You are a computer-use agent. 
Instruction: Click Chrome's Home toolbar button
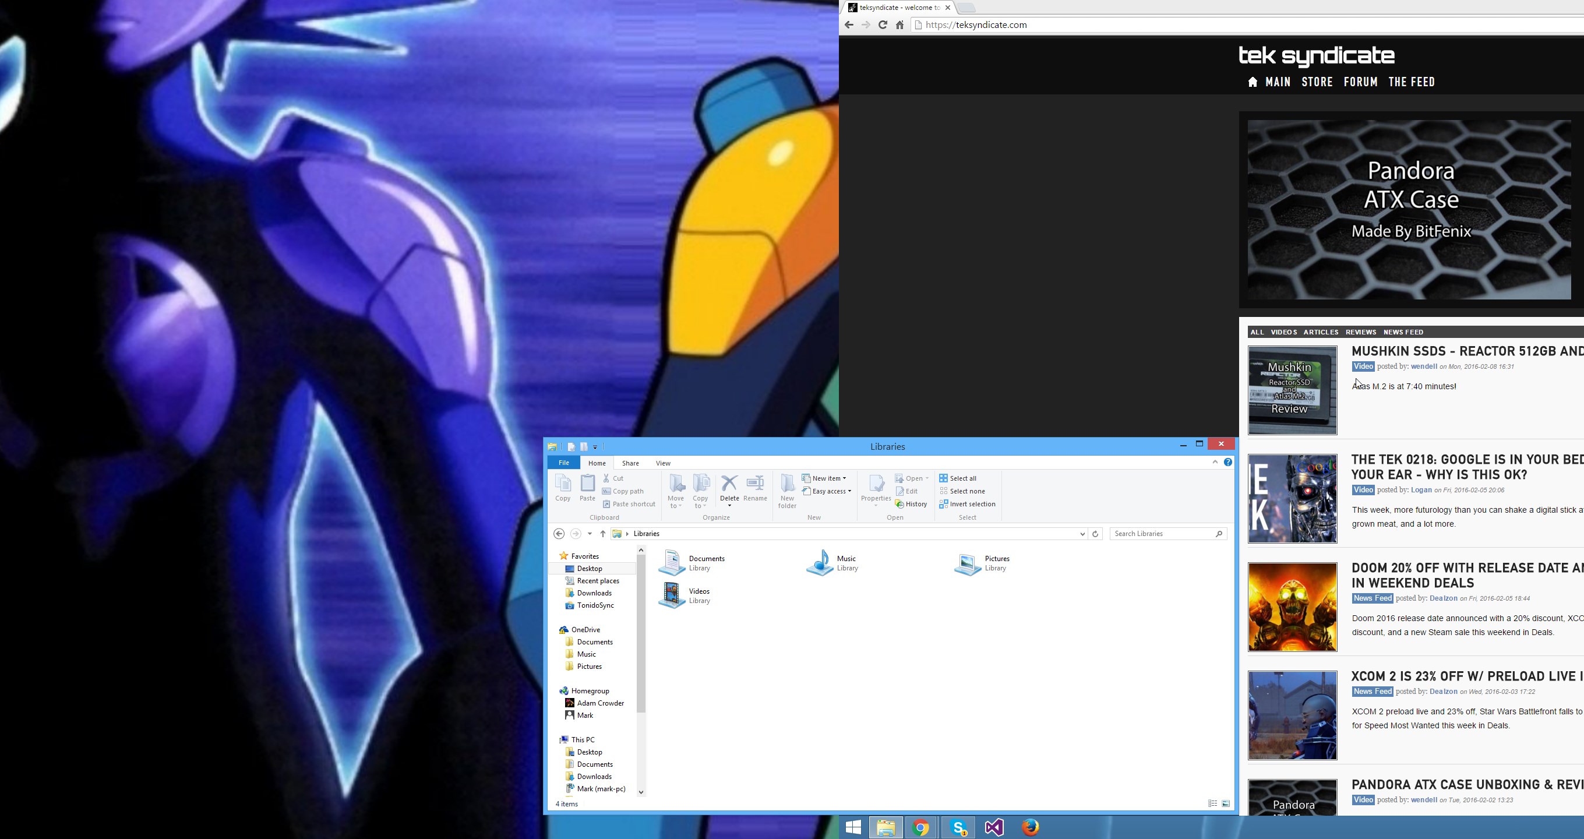[x=899, y=24]
